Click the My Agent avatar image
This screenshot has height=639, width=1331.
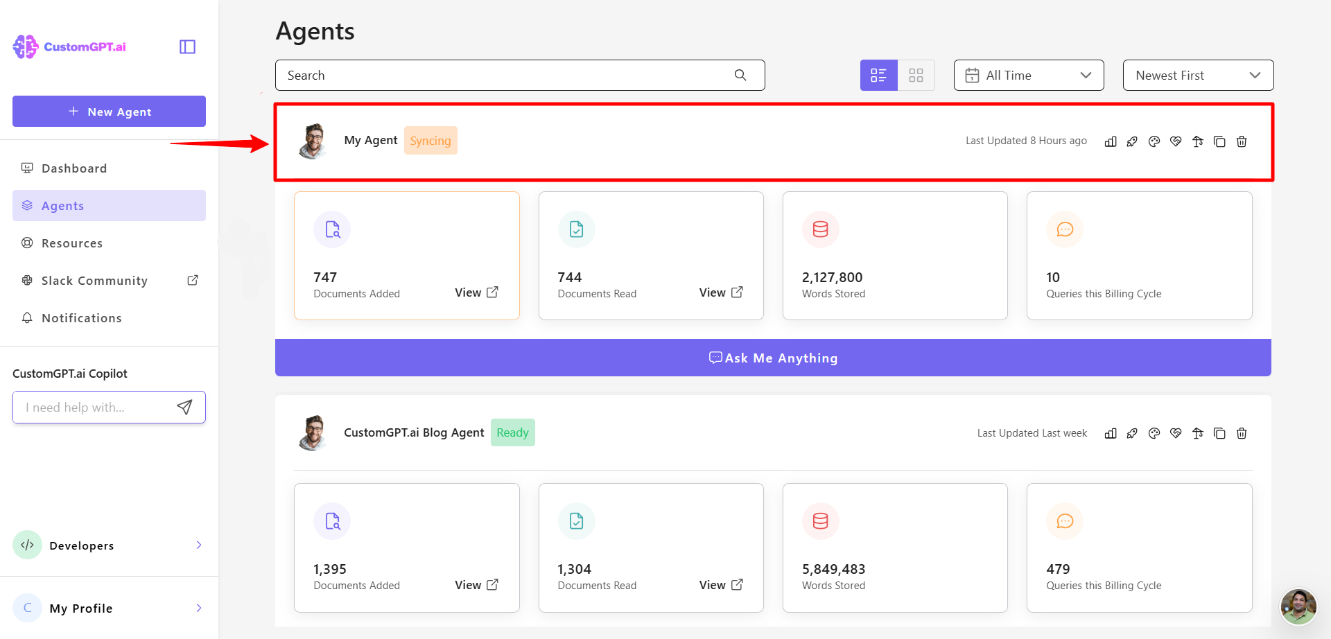coord(313,141)
